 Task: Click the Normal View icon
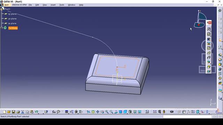click(x=116, y=112)
